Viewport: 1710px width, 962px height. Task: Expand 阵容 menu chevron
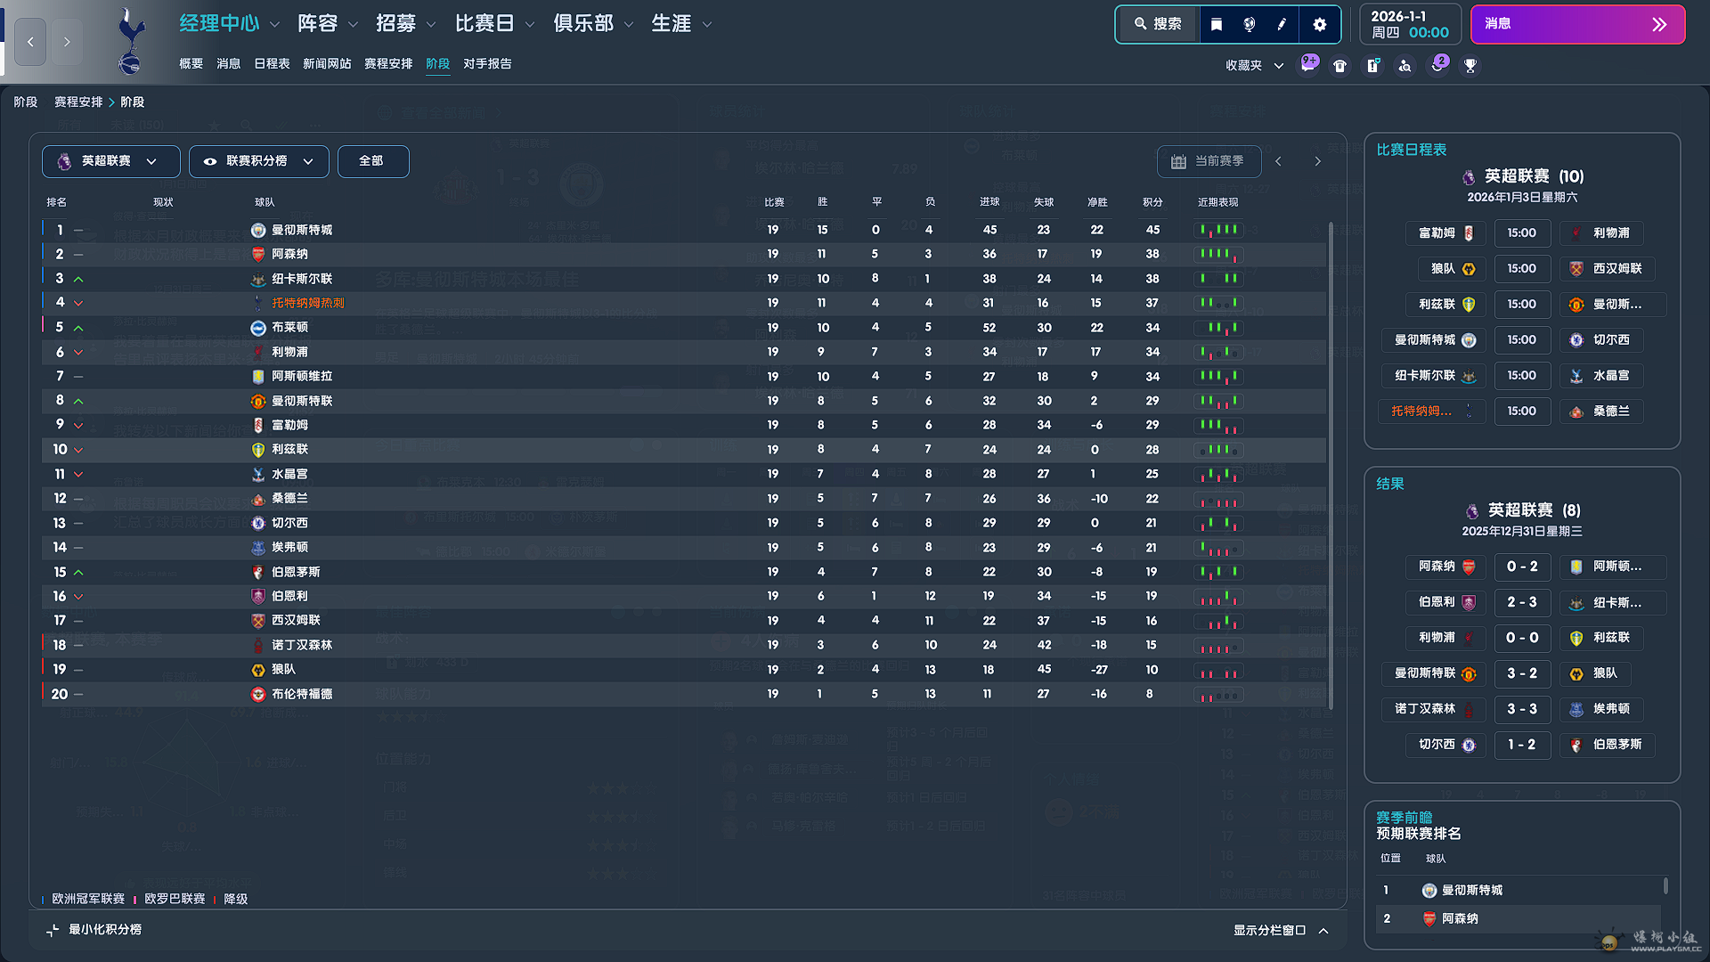353,25
